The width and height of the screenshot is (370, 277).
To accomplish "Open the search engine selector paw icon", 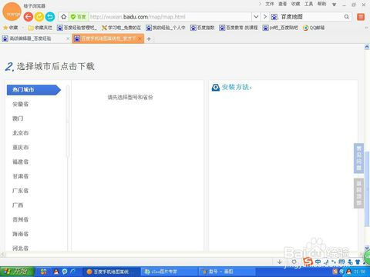I will pos(274,17).
